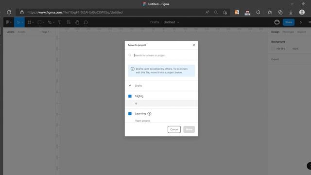Screen dimensions: 311x175
Task: Select the Learning team row
Action: (x=161, y=113)
